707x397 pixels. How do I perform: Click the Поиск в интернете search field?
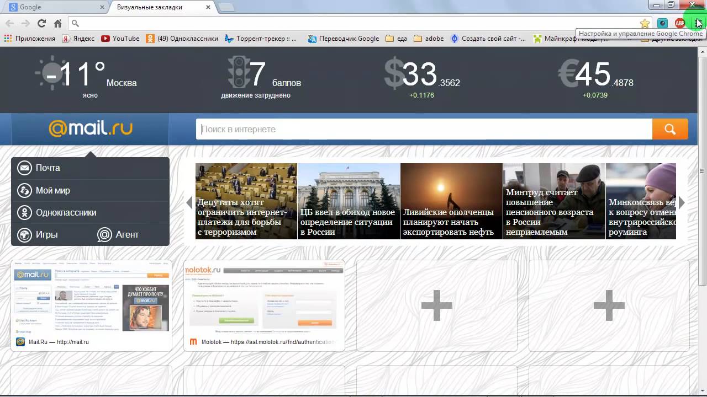(x=424, y=129)
